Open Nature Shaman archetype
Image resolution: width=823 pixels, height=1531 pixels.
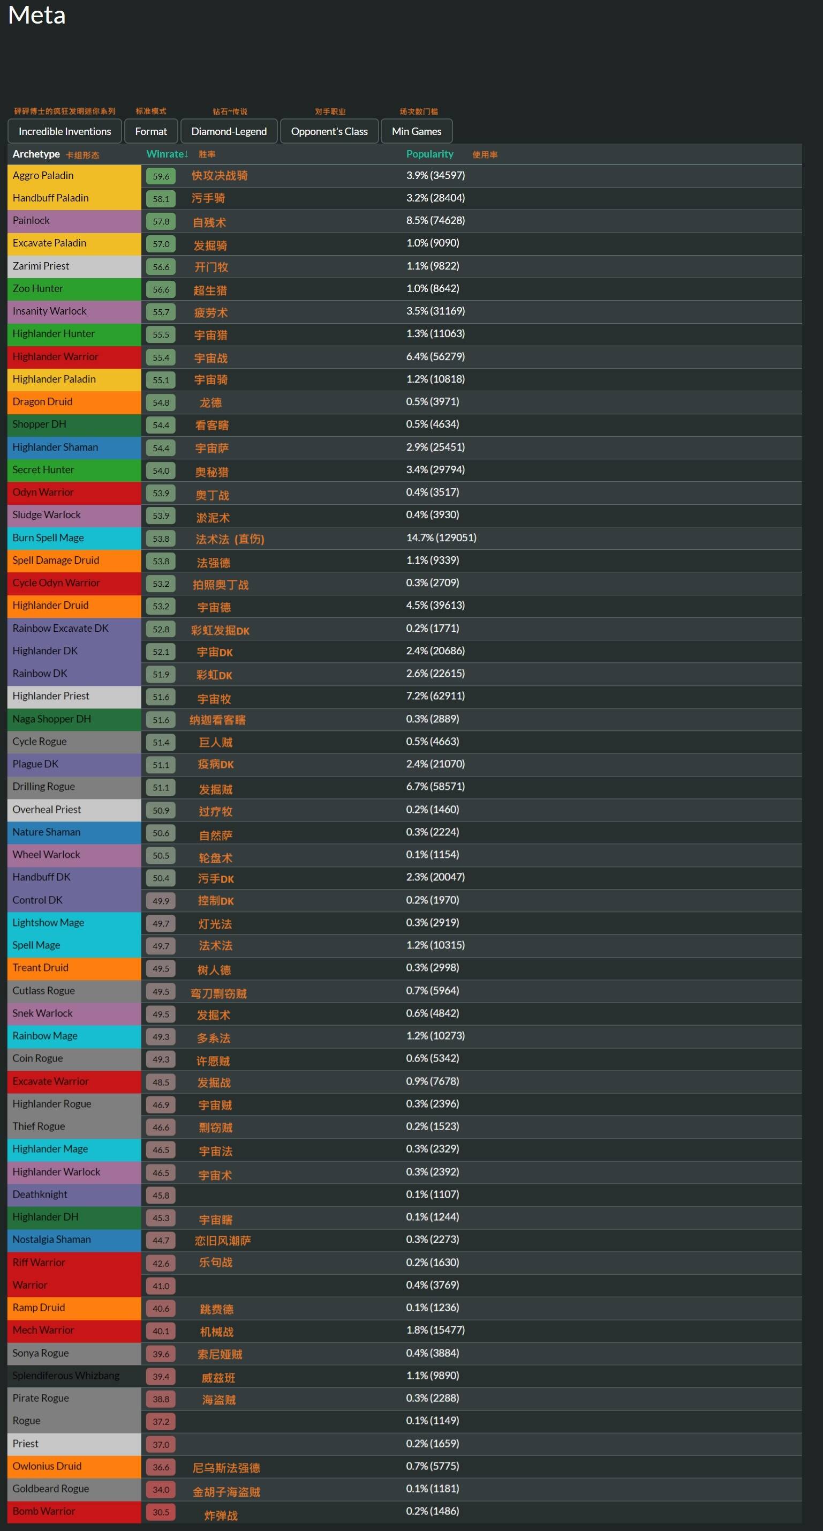point(74,833)
